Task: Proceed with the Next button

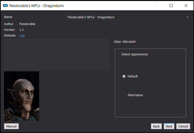Action: [x=169, y=126]
